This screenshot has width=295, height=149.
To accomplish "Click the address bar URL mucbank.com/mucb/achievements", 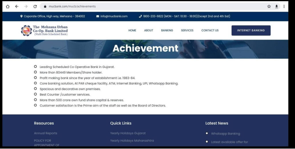I will point(72,6).
